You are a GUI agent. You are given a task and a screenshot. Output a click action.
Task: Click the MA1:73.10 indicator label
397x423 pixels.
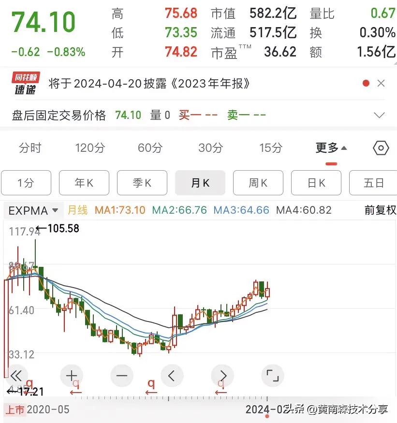(x=120, y=210)
